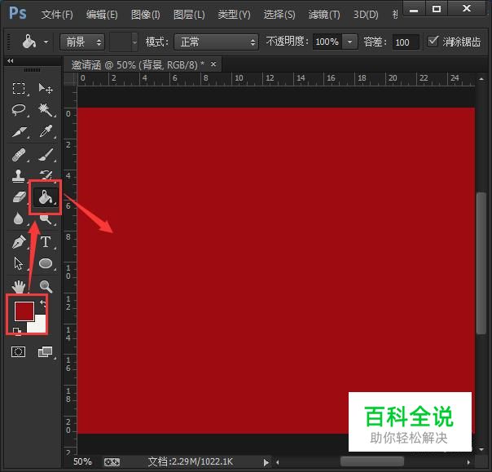Select the Ellipse shape tool
The height and width of the screenshot is (472, 492).
coord(46,263)
